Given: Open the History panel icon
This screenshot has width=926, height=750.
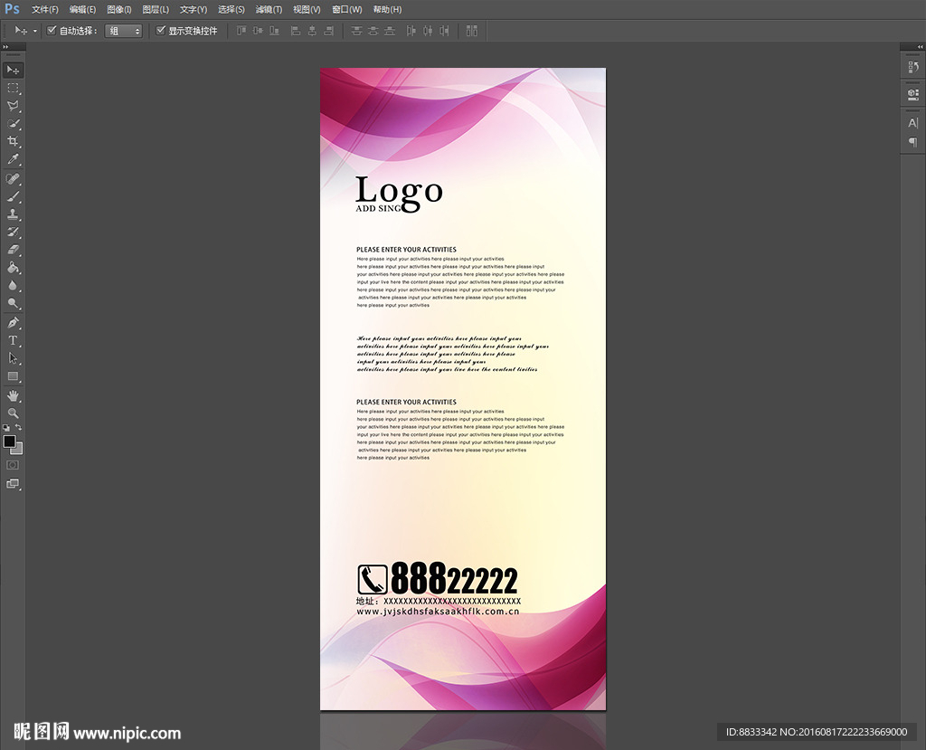Looking at the screenshot, I should coord(913,67).
